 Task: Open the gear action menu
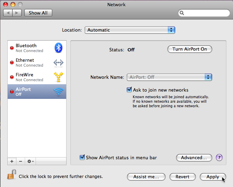coord(30,161)
